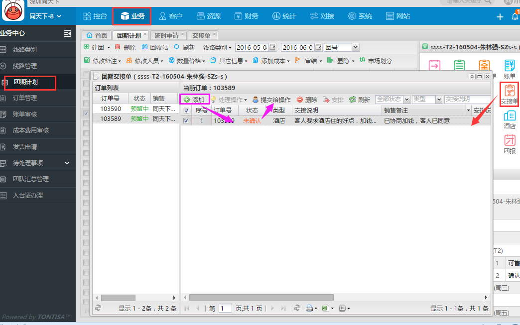Screen dimensions: 520x325
Task: Open 发票申请 in the sidebar
Action: pos(37,147)
